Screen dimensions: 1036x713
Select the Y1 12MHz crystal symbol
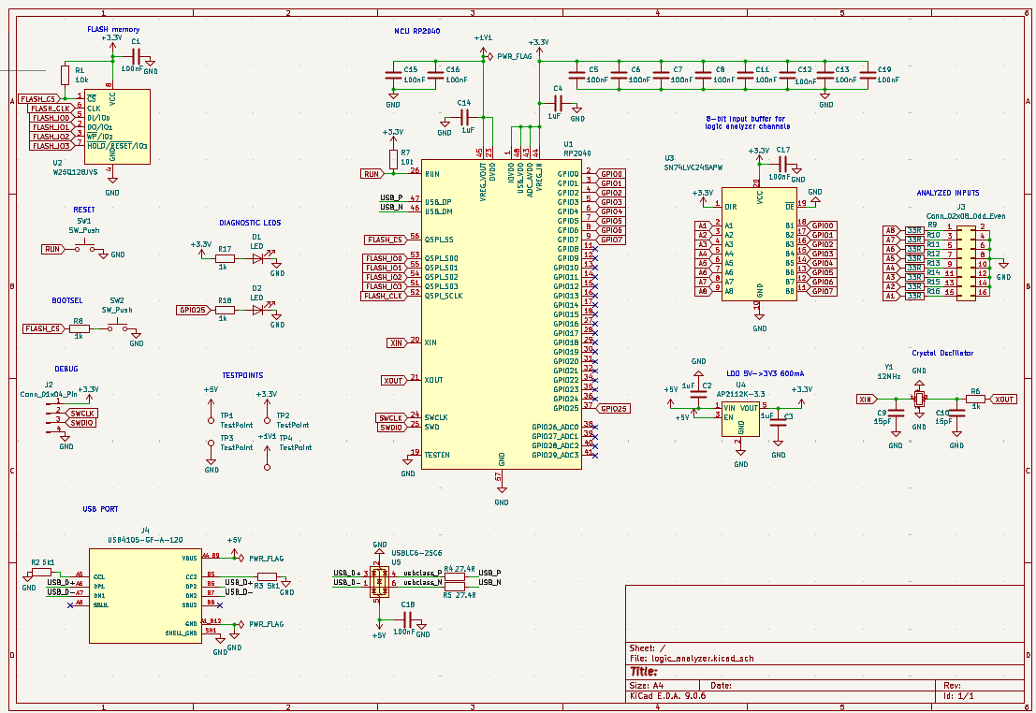(919, 399)
